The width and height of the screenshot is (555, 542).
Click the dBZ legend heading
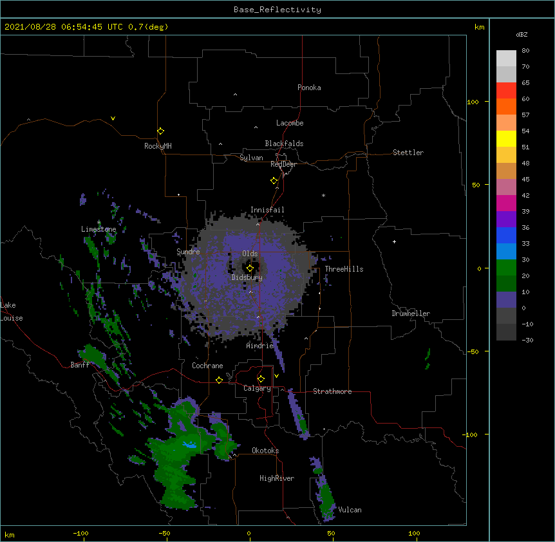coord(522,34)
